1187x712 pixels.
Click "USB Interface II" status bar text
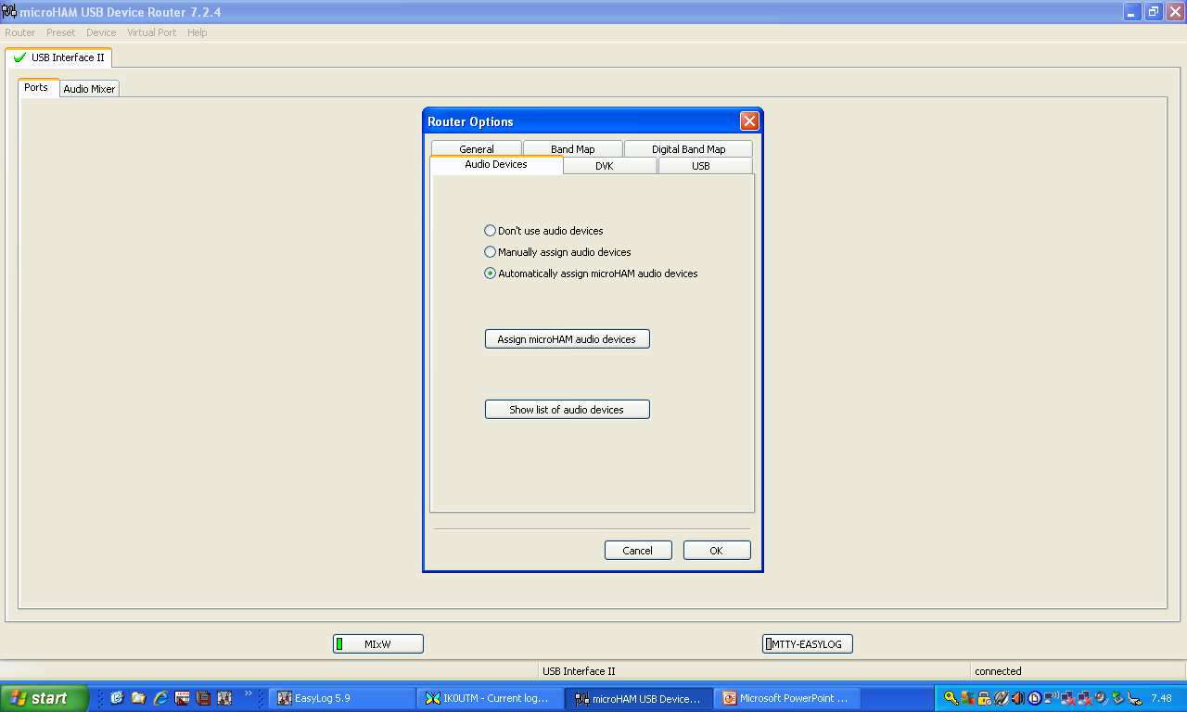click(579, 671)
